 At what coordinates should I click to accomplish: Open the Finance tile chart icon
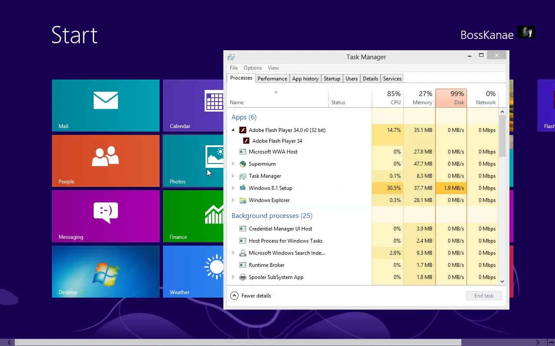click(x=214, y=214)
